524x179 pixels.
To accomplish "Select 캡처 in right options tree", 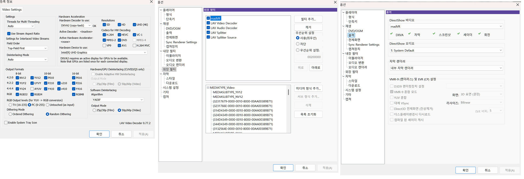I will coord(348,99).
